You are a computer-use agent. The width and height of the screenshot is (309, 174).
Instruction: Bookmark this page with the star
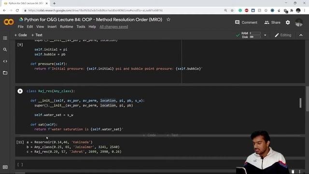pyautogui.click(x=232, y=11)
